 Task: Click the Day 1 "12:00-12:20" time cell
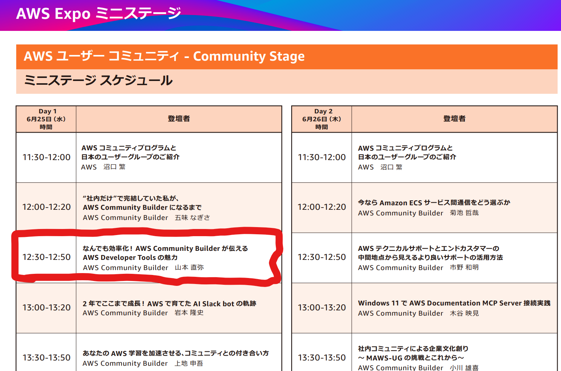pyautogui.click(x=46, y=207)
